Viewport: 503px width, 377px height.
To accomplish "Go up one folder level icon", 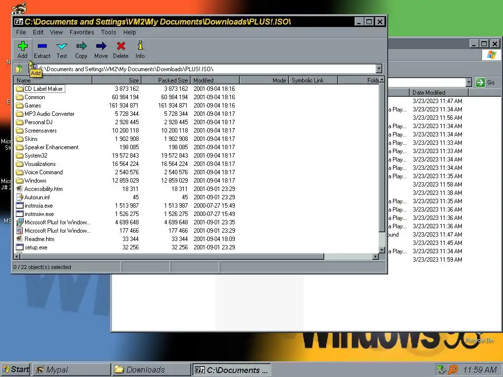I will (x=19, y=69).
